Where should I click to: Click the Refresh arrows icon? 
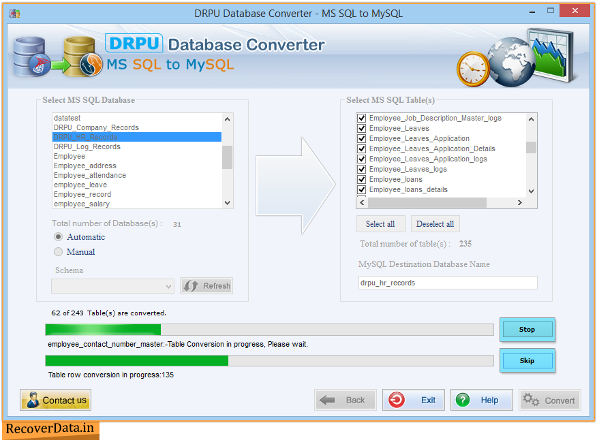click(190, 286)
